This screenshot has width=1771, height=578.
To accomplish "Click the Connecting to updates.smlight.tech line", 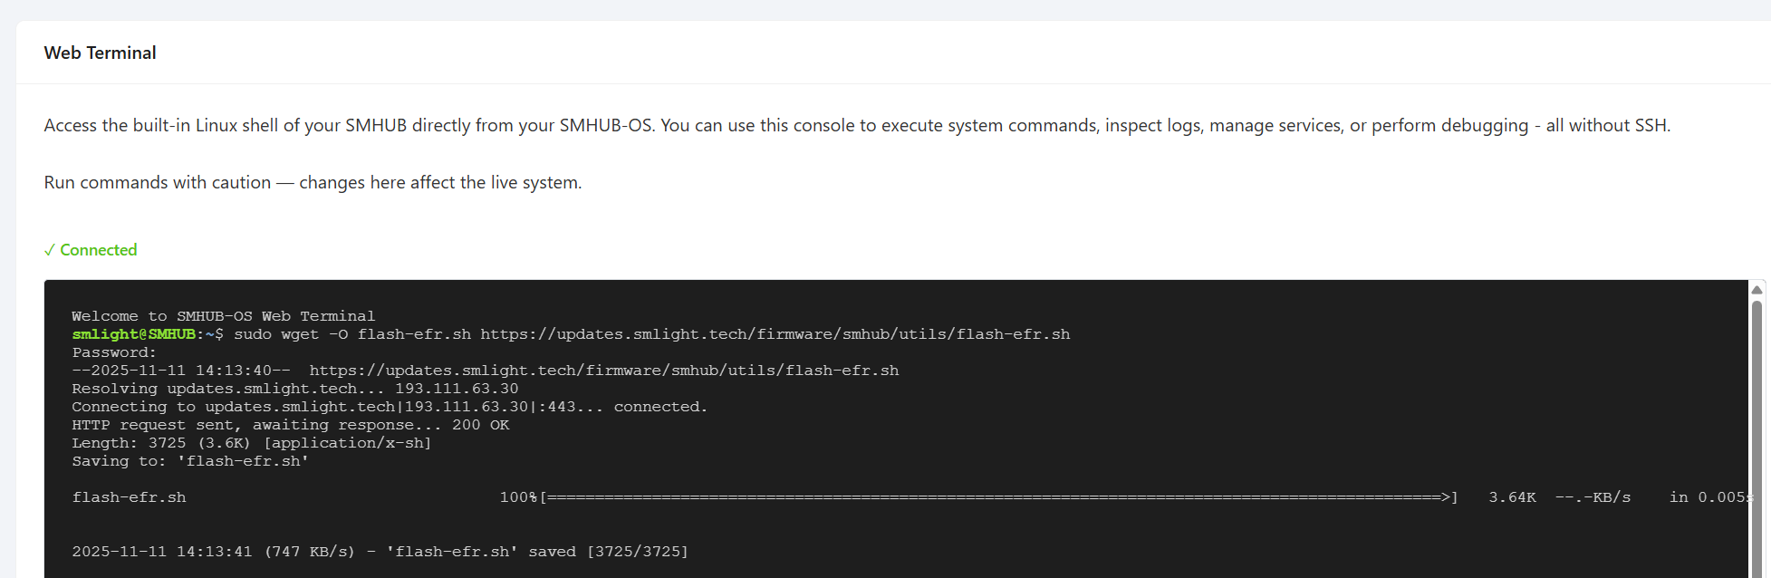I will [389, 407].
